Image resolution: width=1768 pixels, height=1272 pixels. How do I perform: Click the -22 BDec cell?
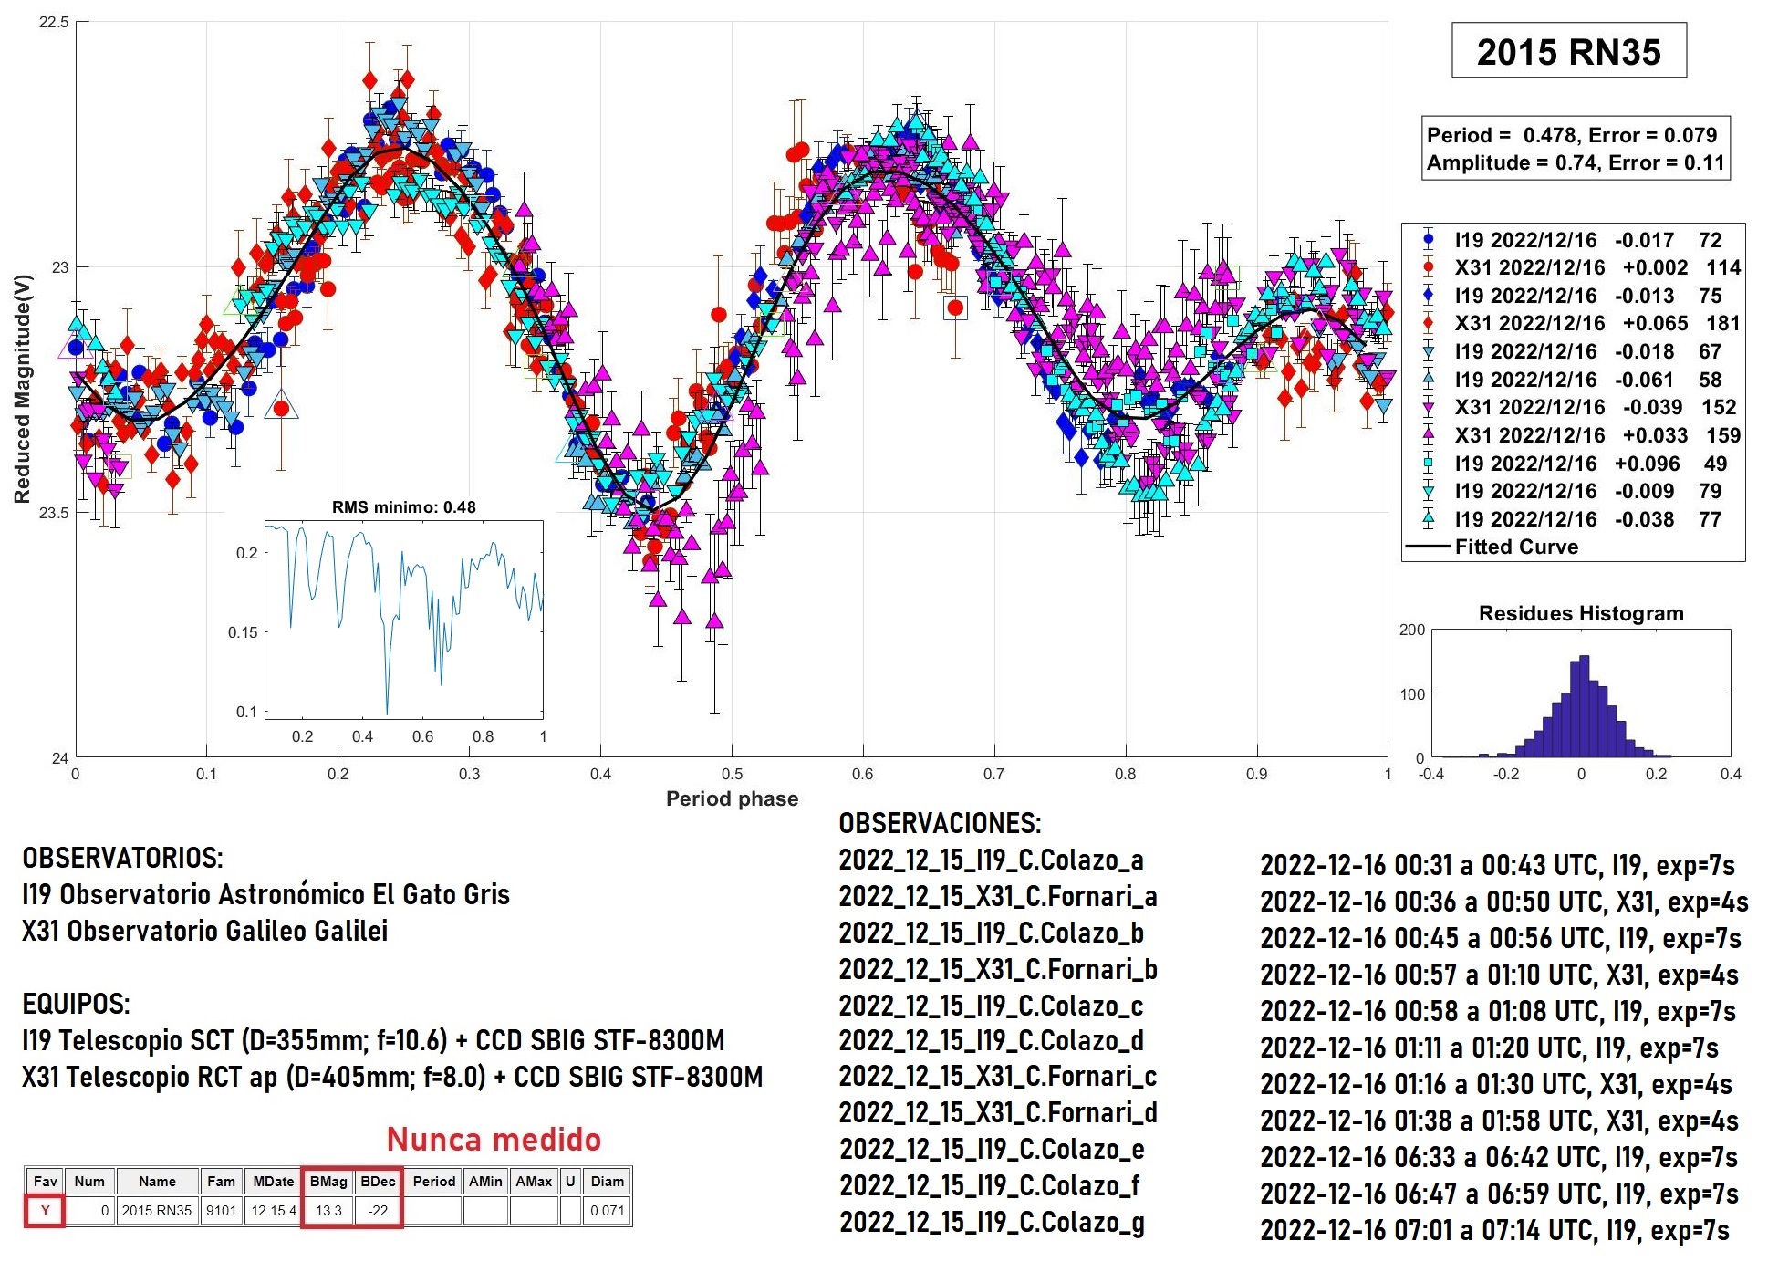click(x=378, y=1211)
